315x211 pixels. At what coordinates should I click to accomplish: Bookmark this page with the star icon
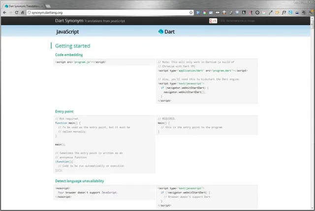pos(191,12)
